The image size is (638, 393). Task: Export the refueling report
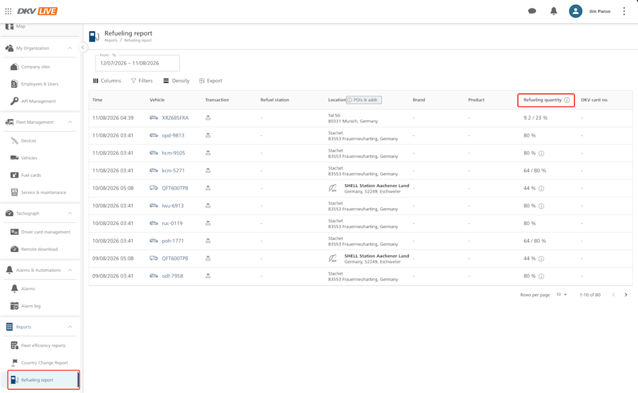tap(211, 81)
